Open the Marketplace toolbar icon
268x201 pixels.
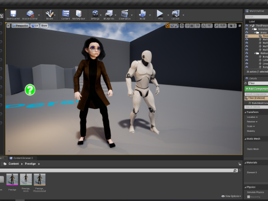pos(79,14)
